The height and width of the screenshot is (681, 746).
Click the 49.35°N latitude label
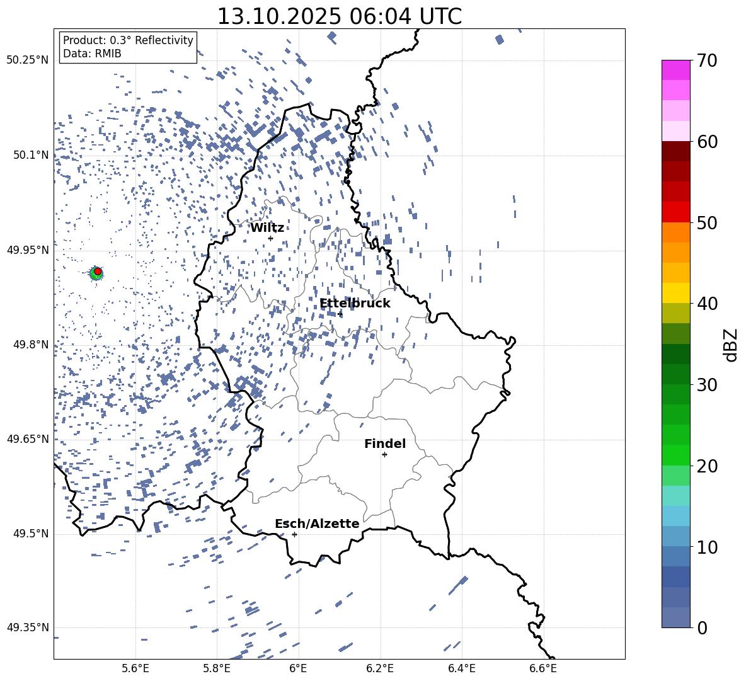tap(28, 627)
